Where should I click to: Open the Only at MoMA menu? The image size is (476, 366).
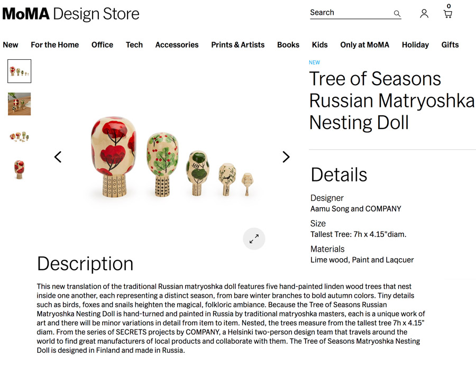click(364, 44)
